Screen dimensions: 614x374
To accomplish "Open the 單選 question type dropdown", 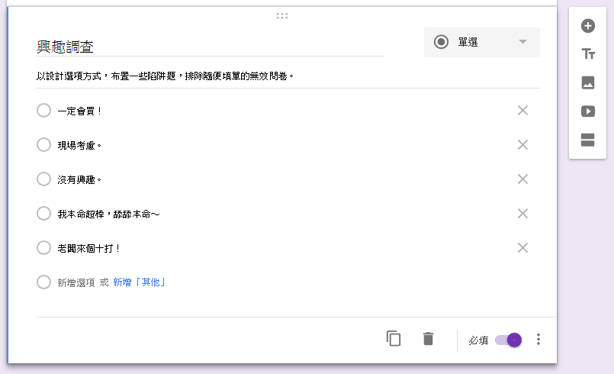I will pyautogui.click(x=481, y=42).
